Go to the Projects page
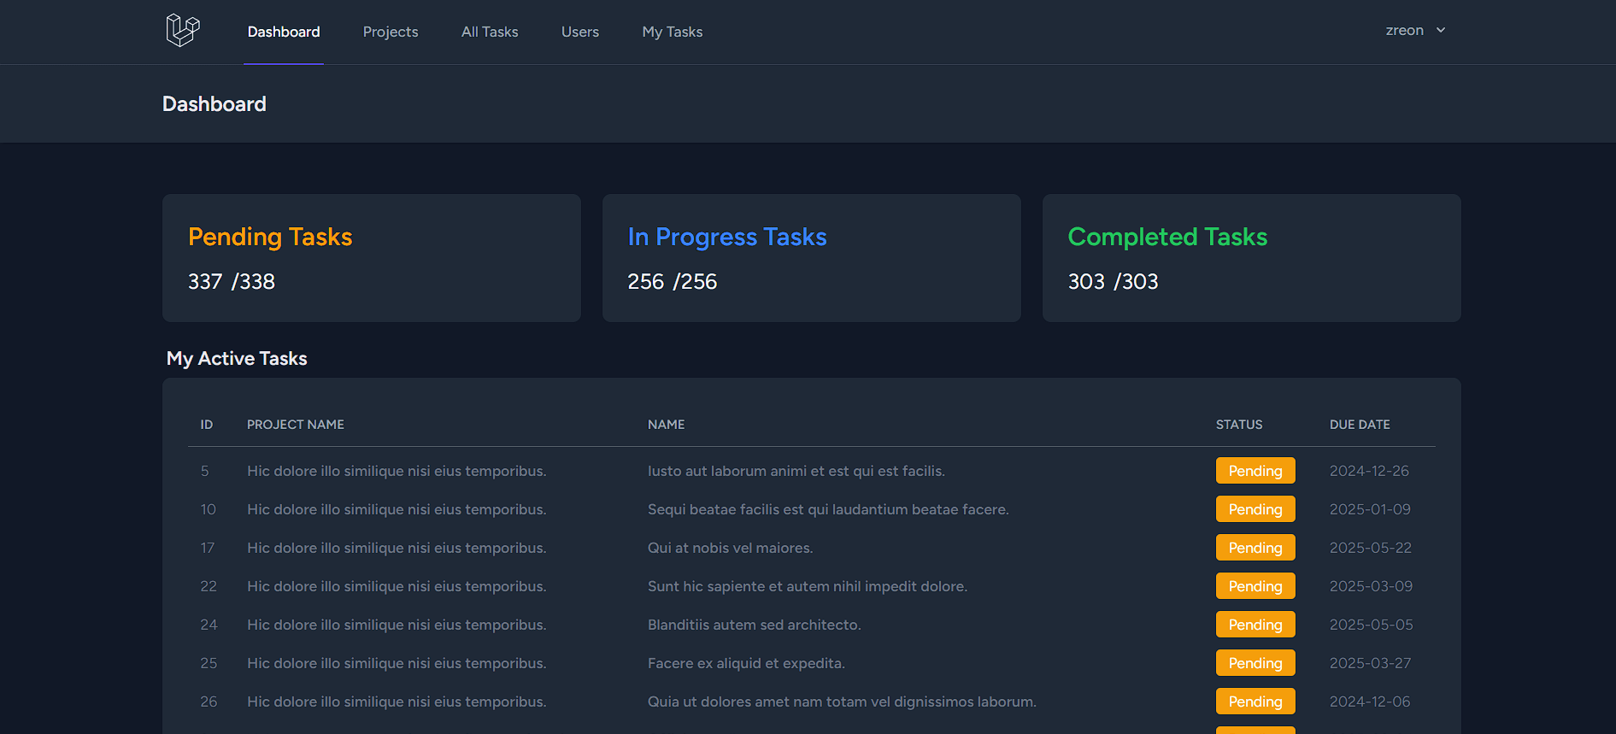This screenshot has height=734, width=1616. 391,32
